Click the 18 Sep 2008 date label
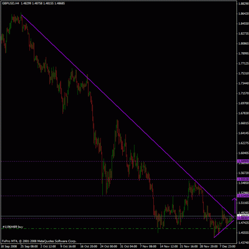Image resolution: width=249 pixels, height=249 pixels. (9, 247)
